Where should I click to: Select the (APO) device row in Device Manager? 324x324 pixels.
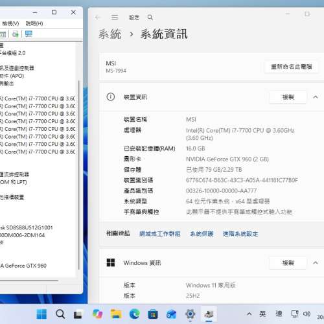[12, 76]
